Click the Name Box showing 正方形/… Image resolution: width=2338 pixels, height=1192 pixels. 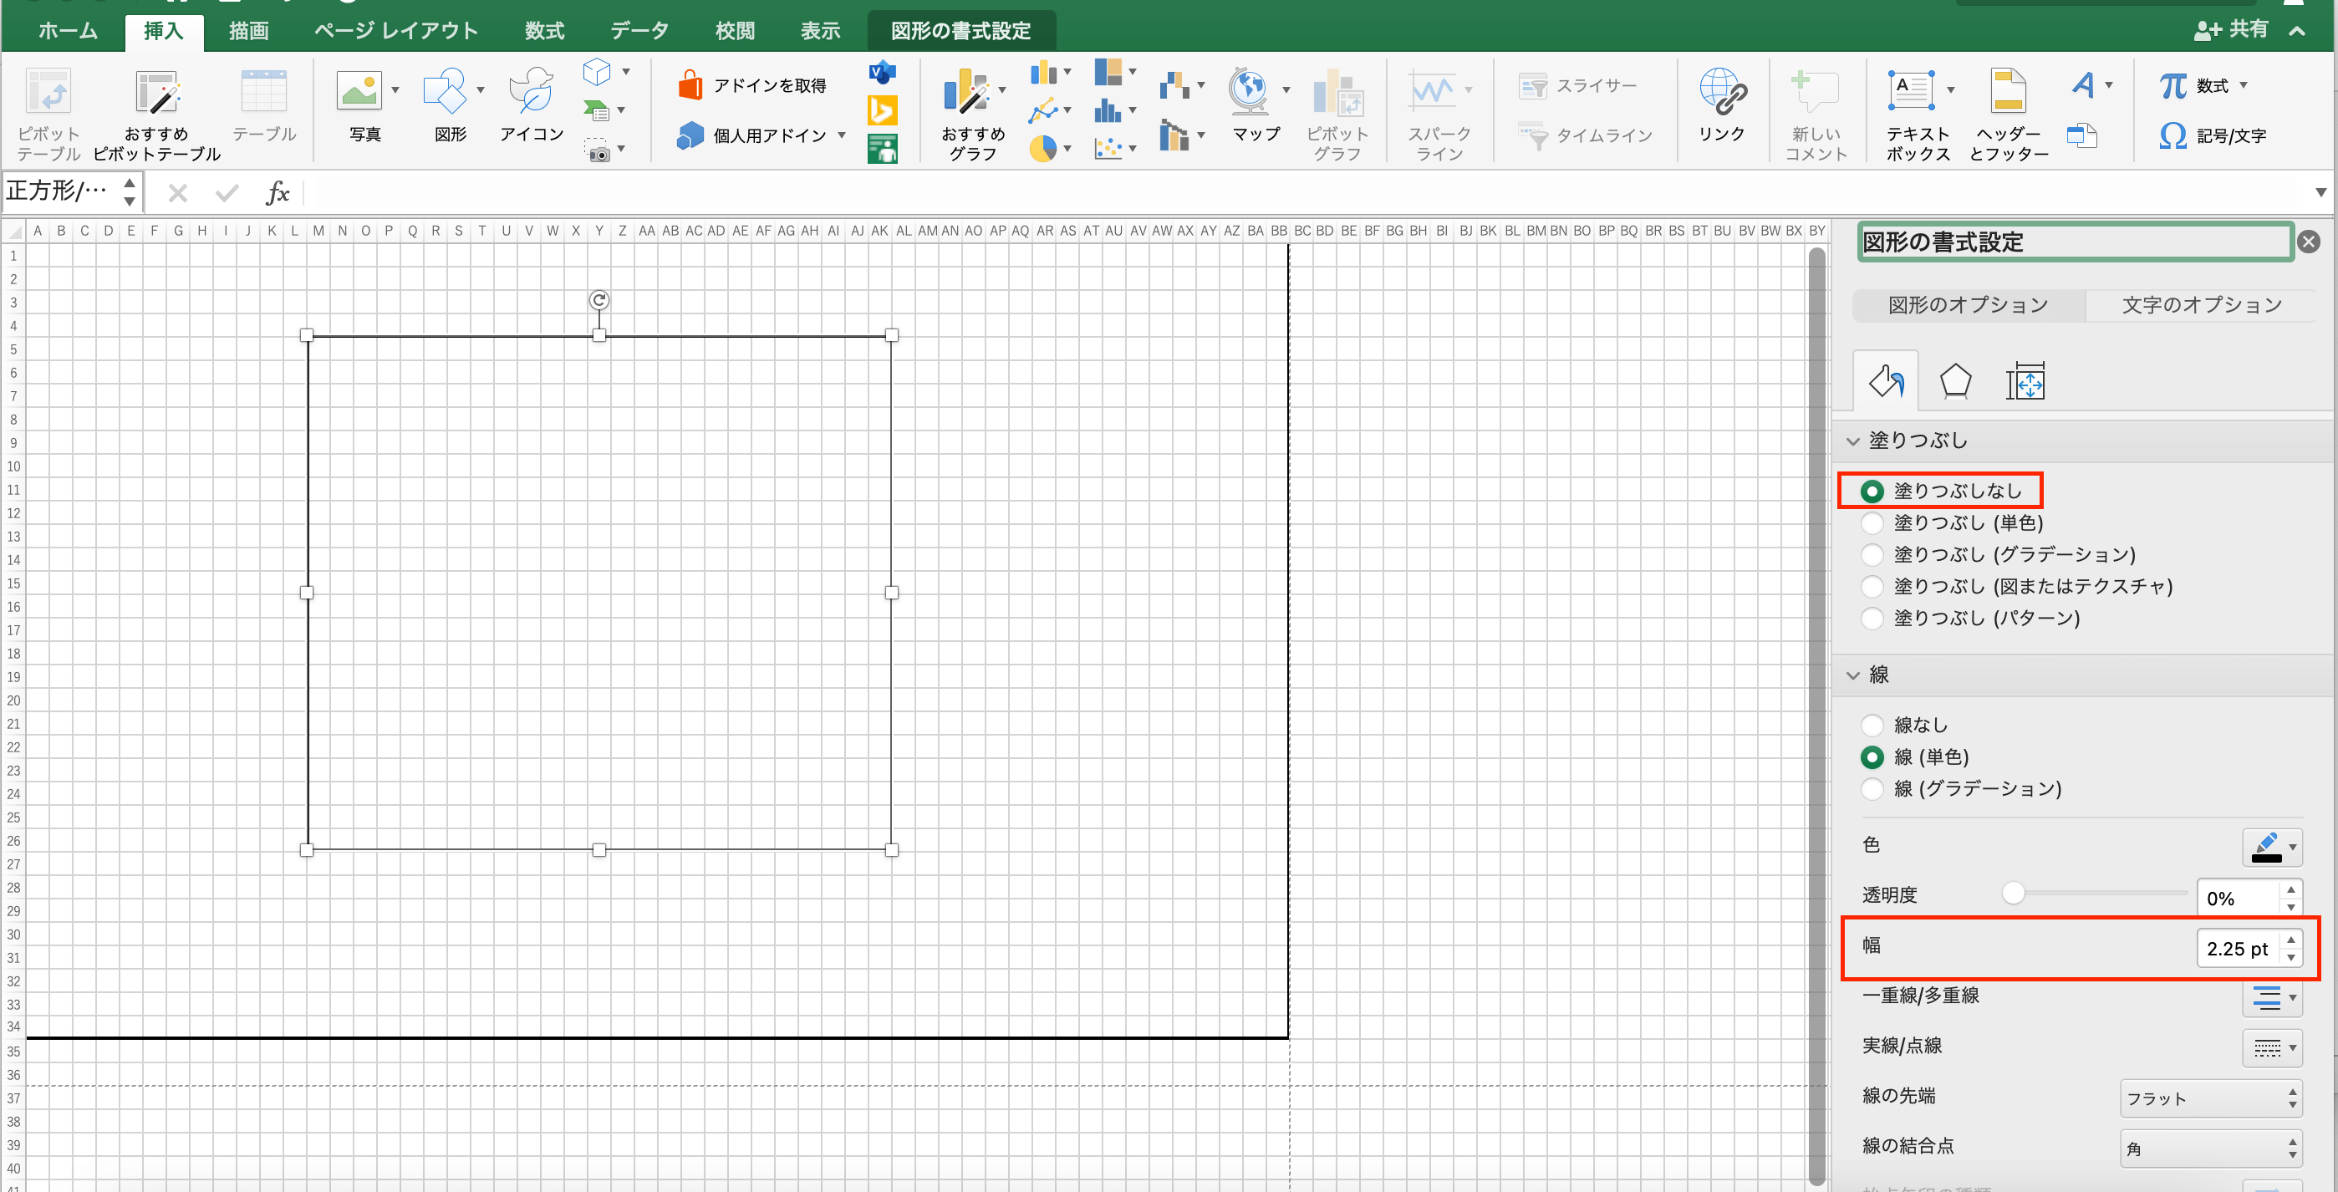click(x=60, y=191)
